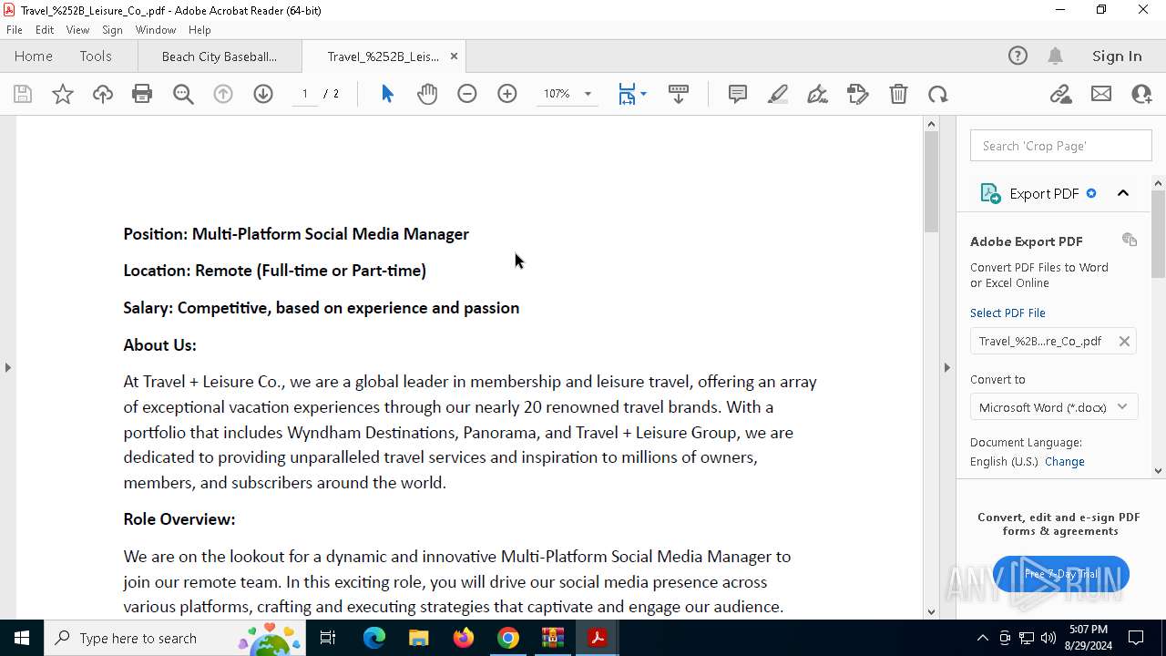Change the document language link

[x=1065, y=461]
